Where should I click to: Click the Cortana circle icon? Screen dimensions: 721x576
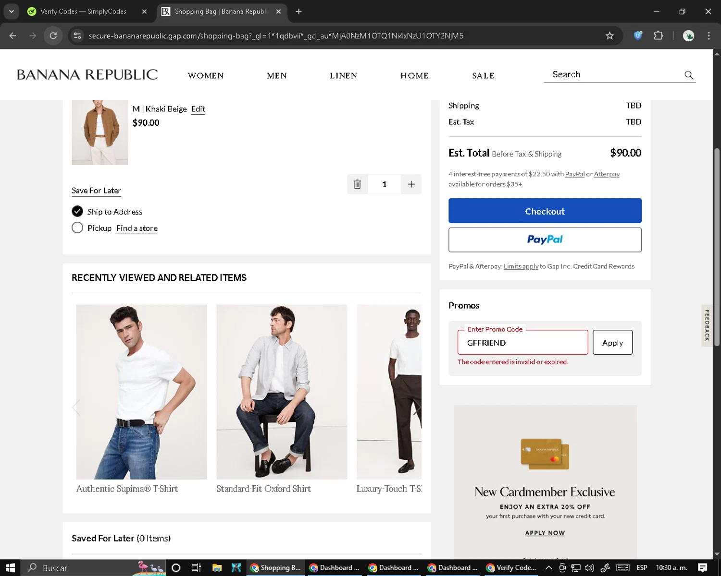176,568
